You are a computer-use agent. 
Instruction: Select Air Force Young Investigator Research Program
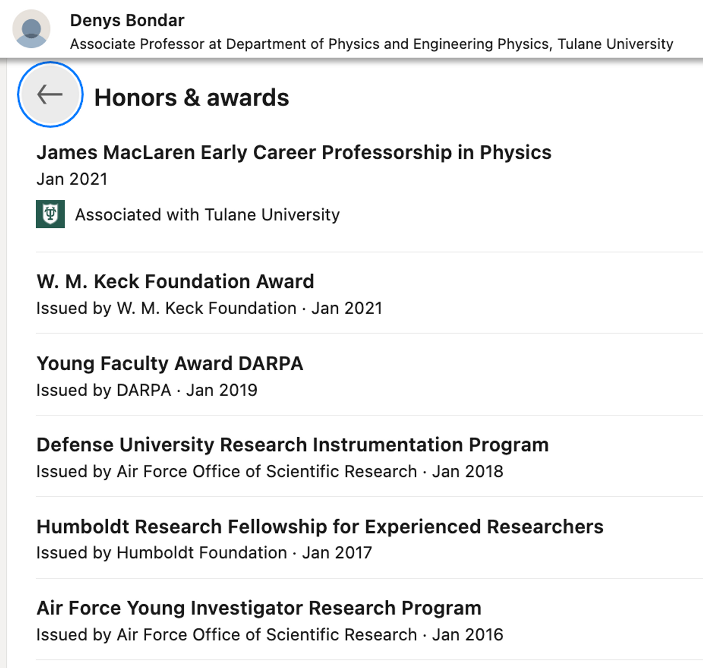259,608
